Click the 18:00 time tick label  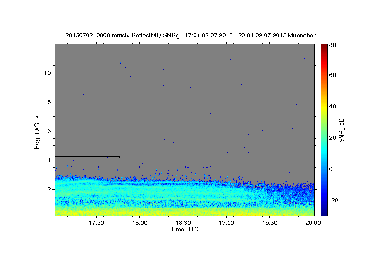(x=140, y=223)
